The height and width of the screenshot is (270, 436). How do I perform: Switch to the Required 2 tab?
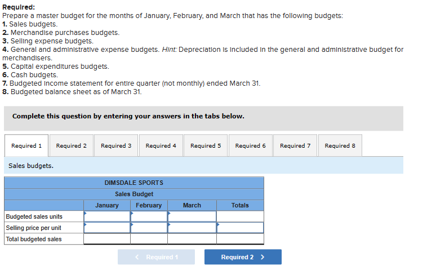pos(71,145)
